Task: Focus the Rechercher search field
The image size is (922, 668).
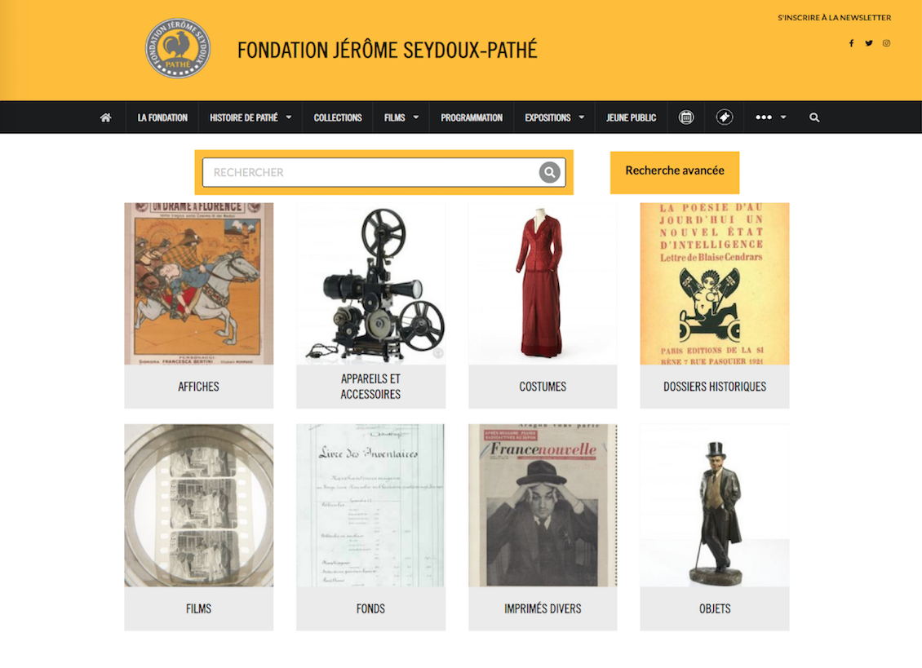Action: 370,172
